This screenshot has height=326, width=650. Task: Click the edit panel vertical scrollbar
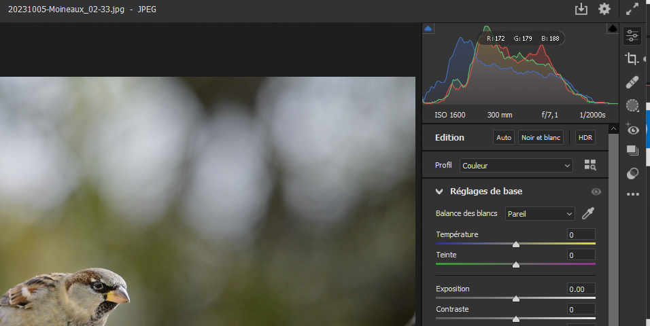(613, 230)
